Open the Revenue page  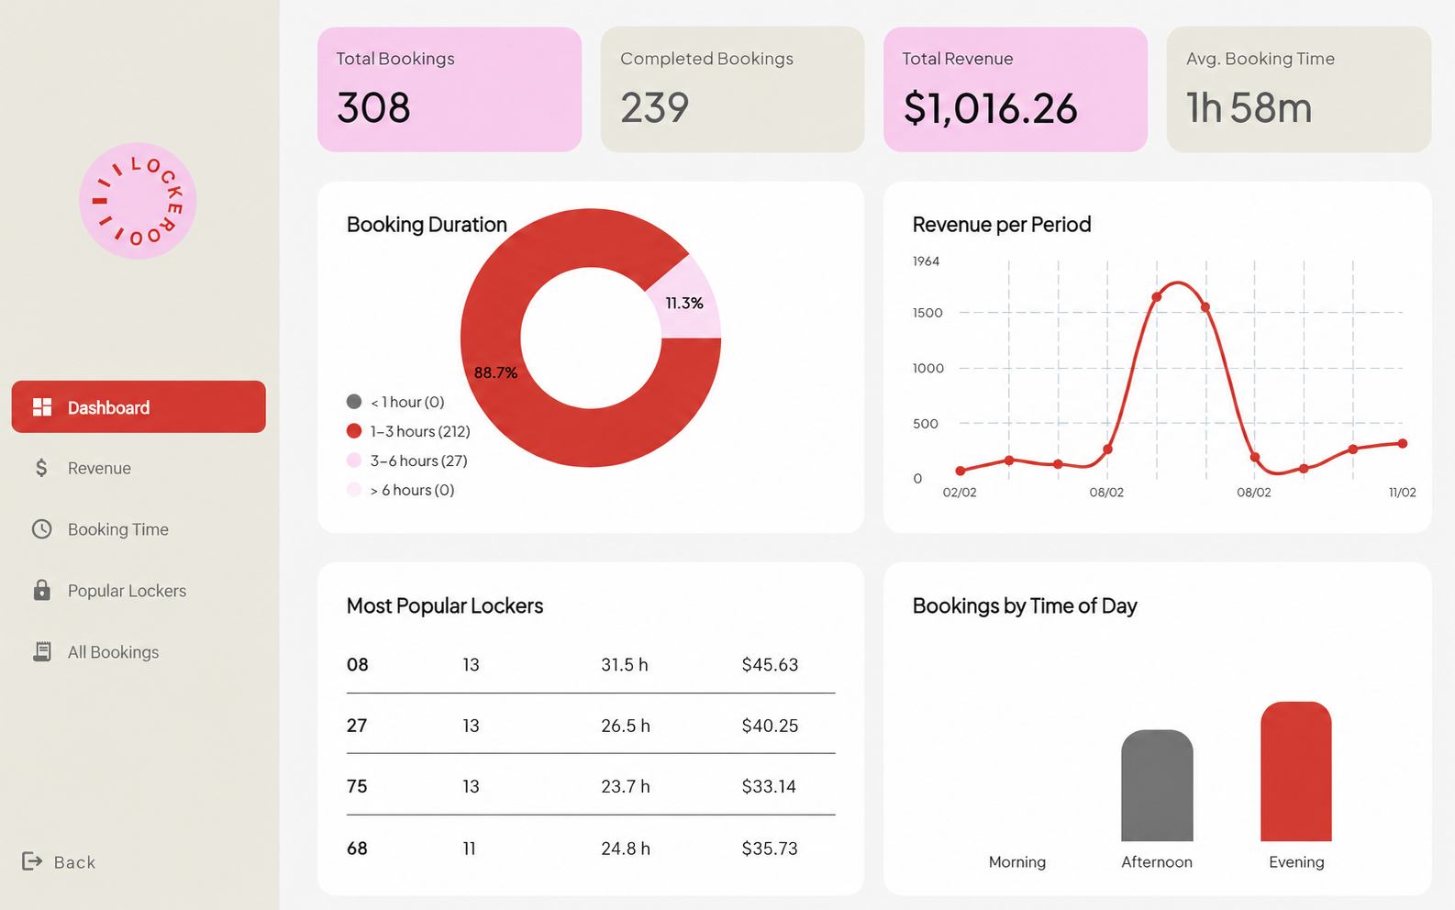pos(99,468)
